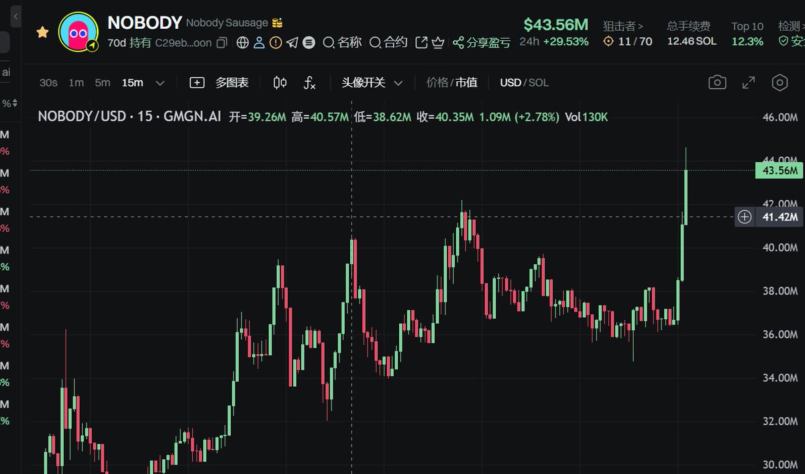Toggle the yellow favorite star for NOBODY
Image resolution: width=805 pixels, height=474 pixels.
(x=42, y=32)
